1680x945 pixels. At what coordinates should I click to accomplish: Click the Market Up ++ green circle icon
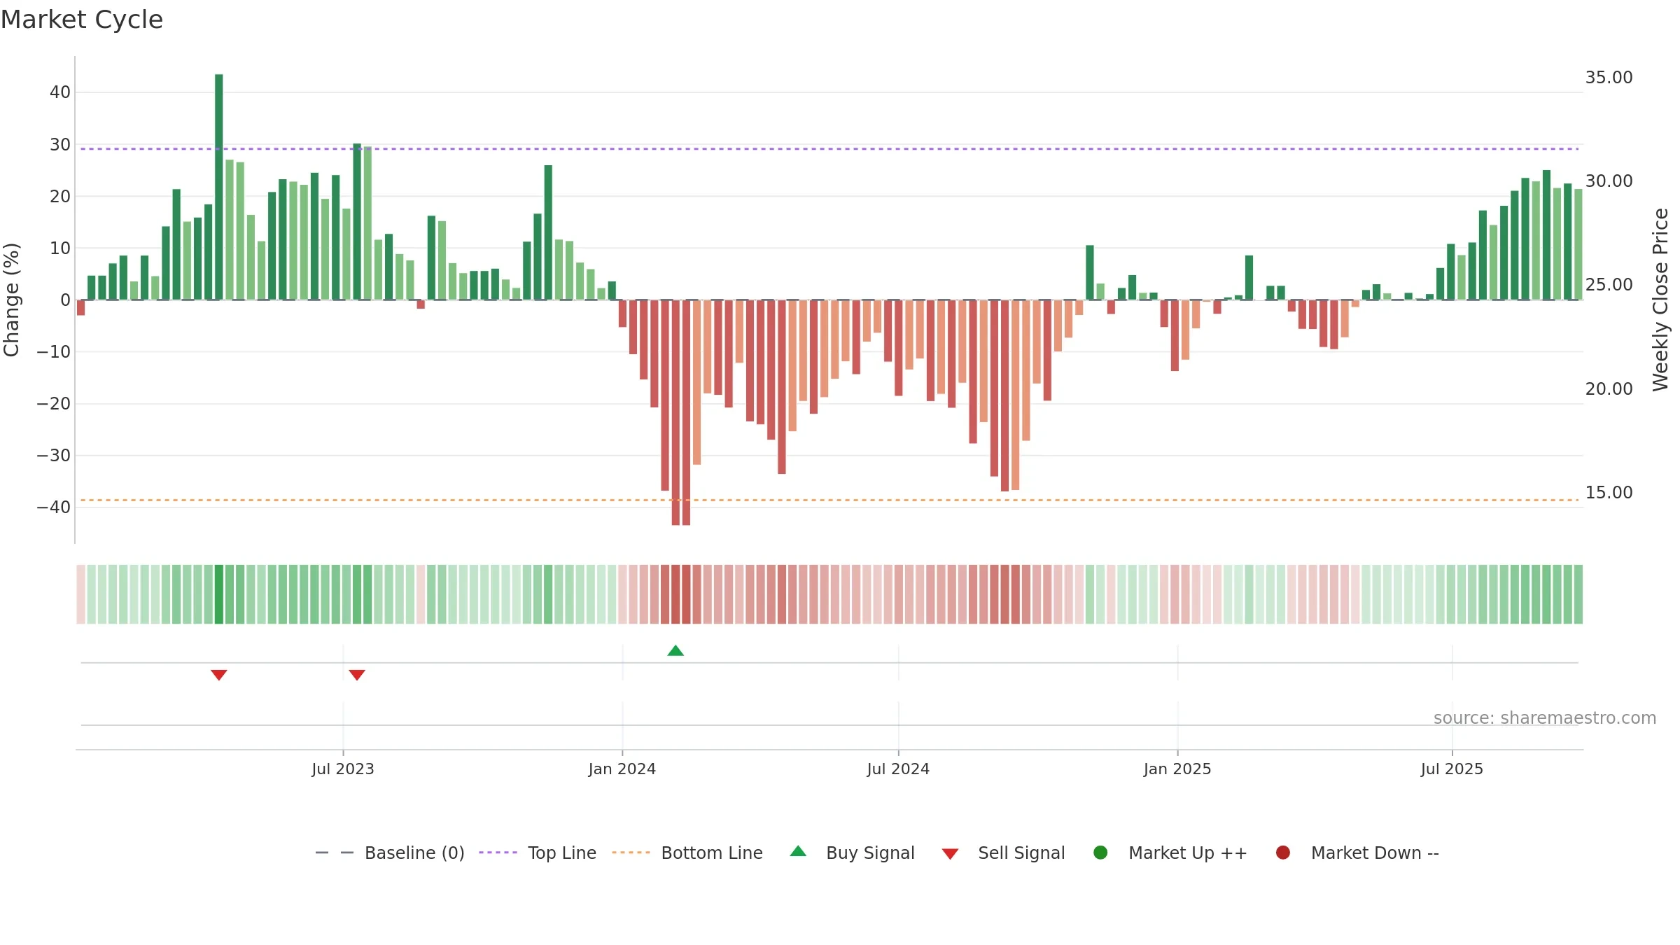[1100, 853]
